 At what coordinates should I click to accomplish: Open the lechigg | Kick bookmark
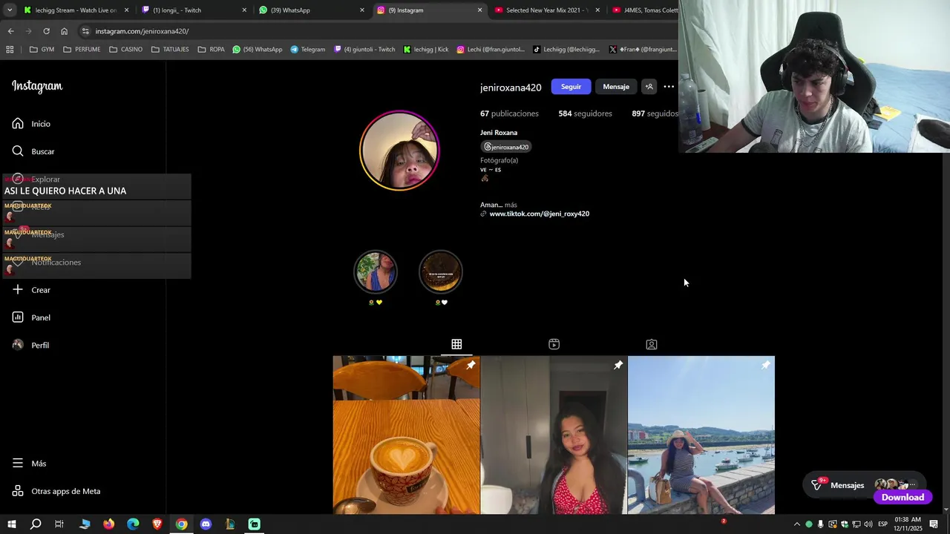point(426,50)
